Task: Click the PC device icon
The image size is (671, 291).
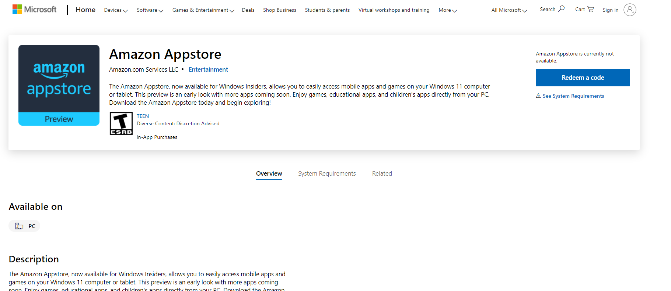Action: (x=19, y=226)
